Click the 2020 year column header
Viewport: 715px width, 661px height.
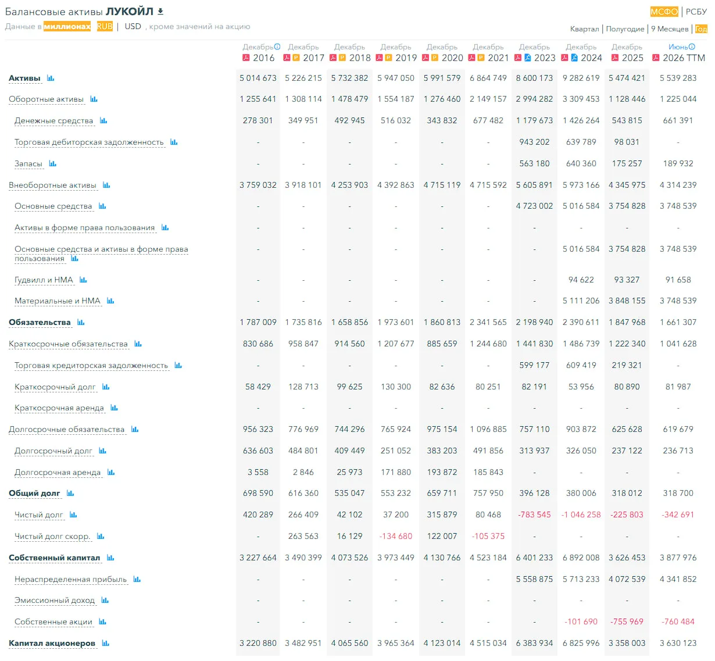452,58
